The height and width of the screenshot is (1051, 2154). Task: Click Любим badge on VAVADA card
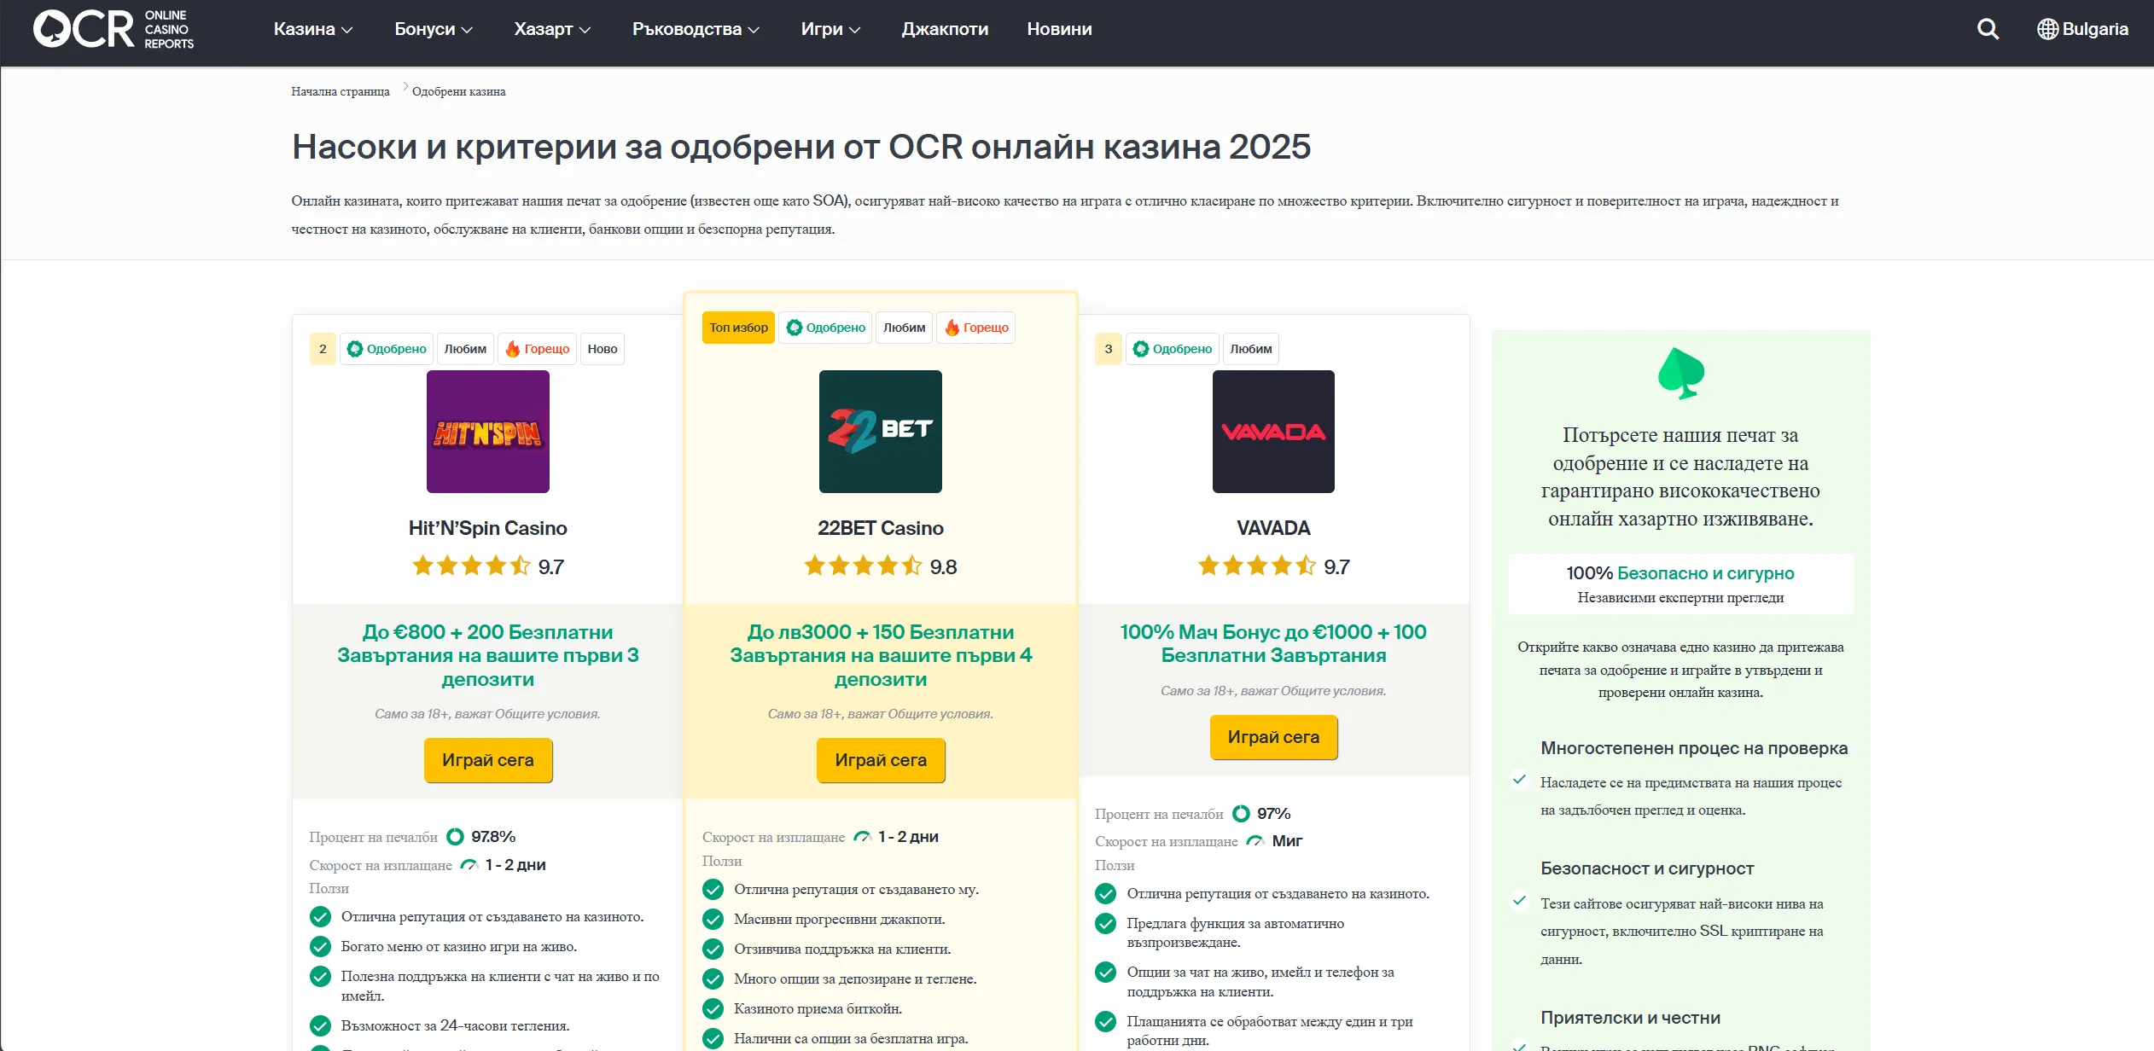click(x=1251, y=349)
